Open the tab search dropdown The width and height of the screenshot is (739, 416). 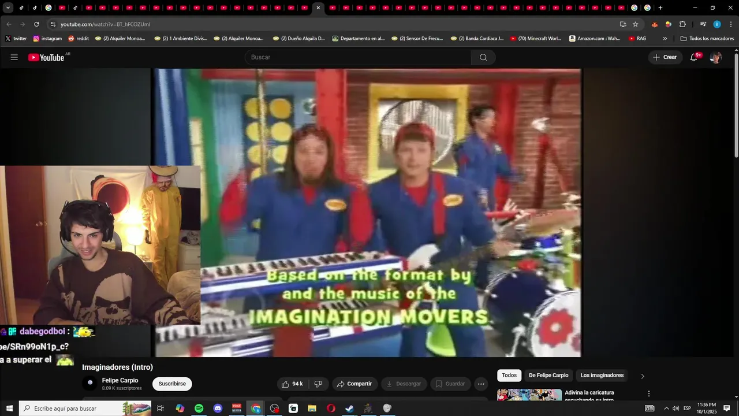point(8,8)
